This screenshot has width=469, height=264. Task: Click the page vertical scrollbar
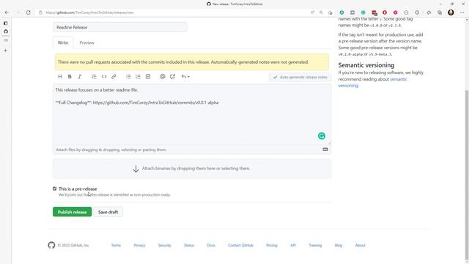point(467,175)
